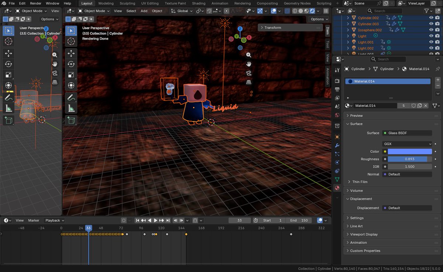Open GGX distribution dropdown
The image size is (443, 272).
[407, 144]
